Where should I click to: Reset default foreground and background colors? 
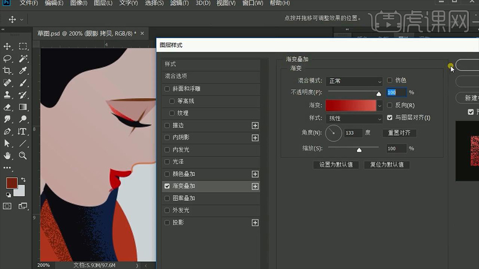pyautogui.click(x=9, y=195)
